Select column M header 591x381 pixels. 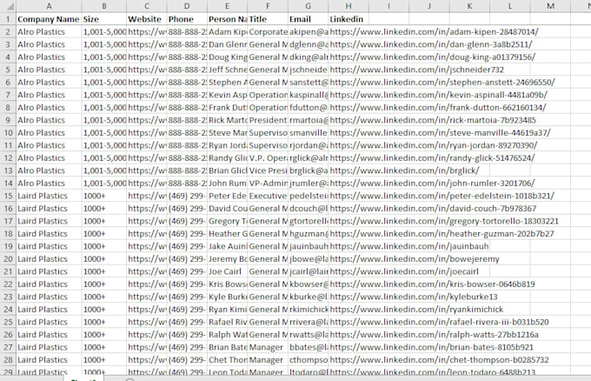[x=550, y=6]
